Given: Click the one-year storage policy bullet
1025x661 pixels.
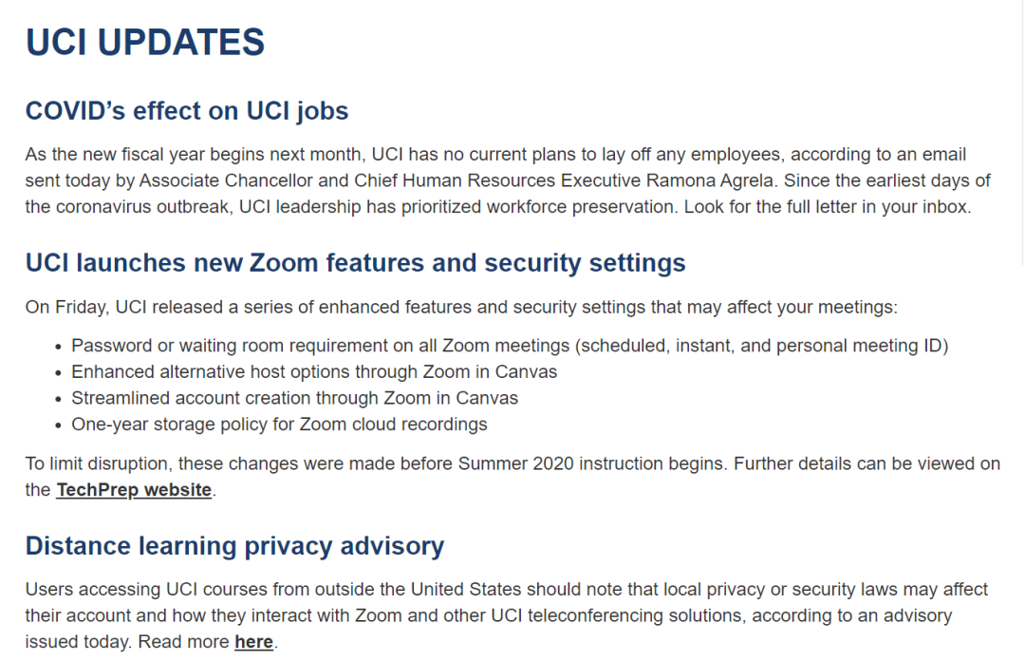Looking at the screenshot, I should 279,425.
